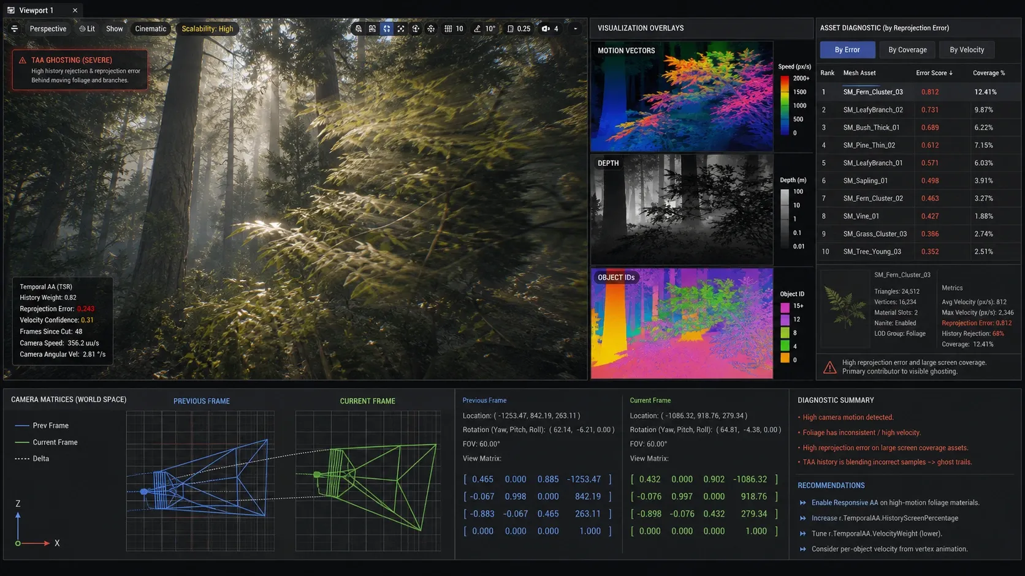Switch to the By Velocity tab
The height and width of the screenshot is (576, 1025).
tap(967, 50)
